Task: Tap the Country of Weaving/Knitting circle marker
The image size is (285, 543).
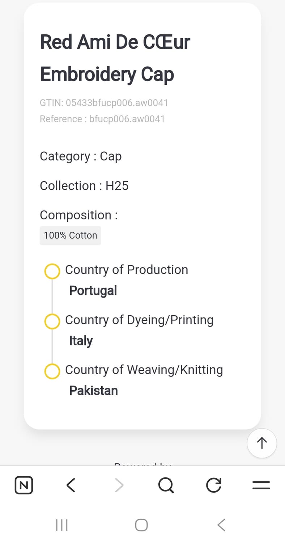Action: tap(52, 371)
